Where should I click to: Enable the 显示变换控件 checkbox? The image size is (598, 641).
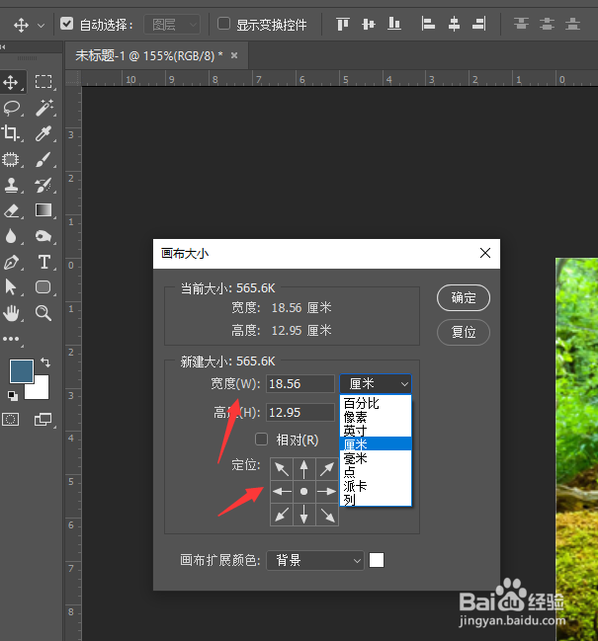click(x=223, y=24)
